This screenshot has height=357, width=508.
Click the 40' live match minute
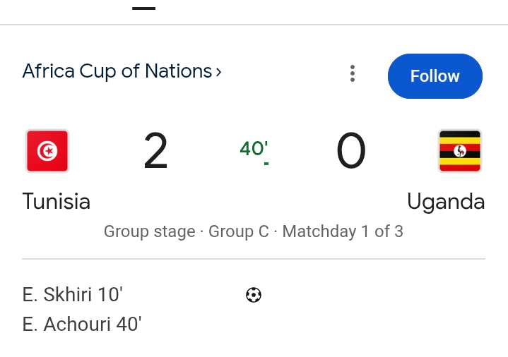(254, 149)
